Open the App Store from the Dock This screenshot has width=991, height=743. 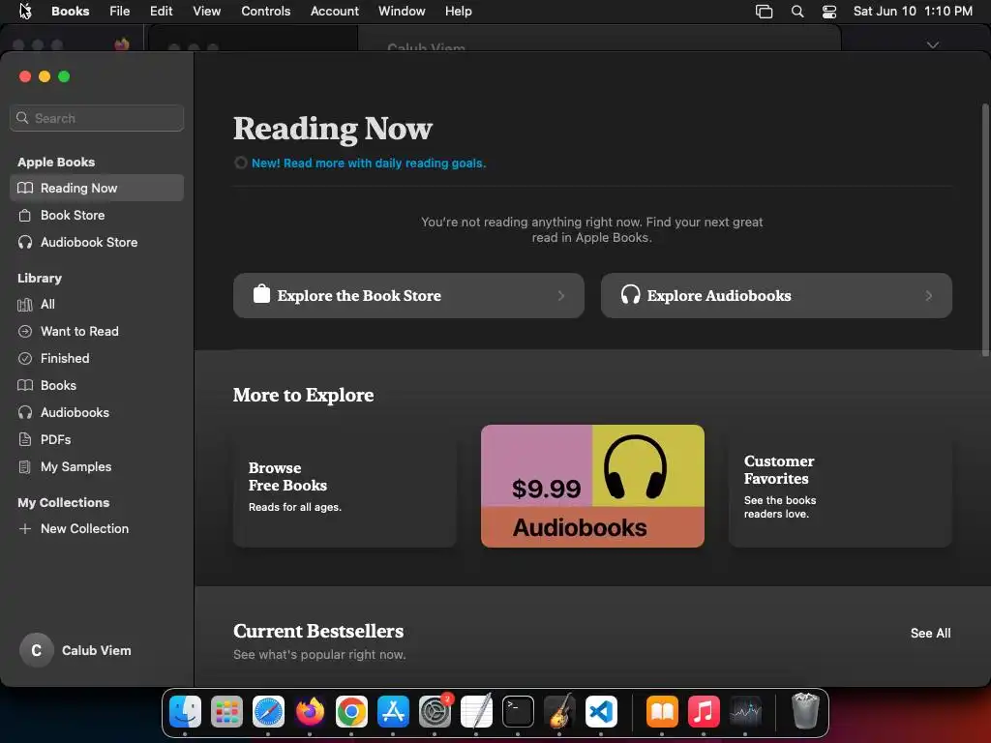pos(393,711)
